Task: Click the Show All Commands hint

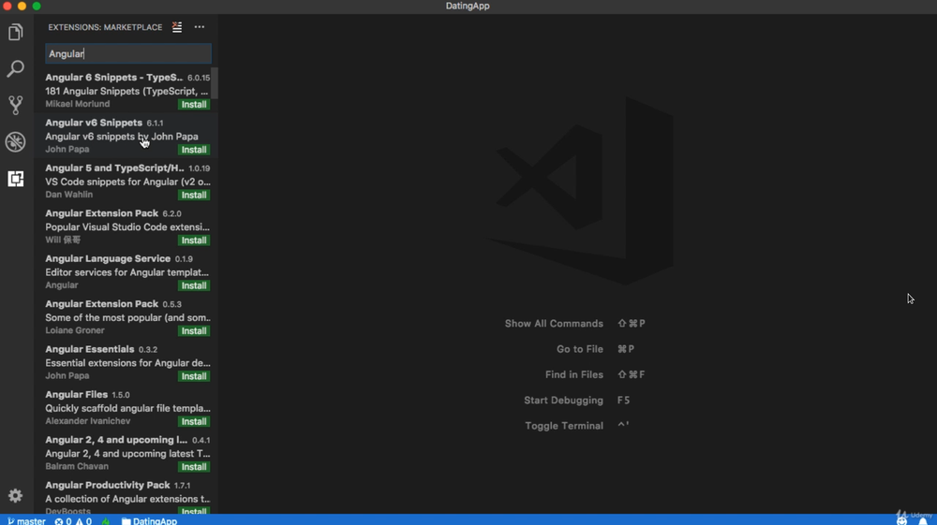Action: pyautogui.click(x=554, y=324)
